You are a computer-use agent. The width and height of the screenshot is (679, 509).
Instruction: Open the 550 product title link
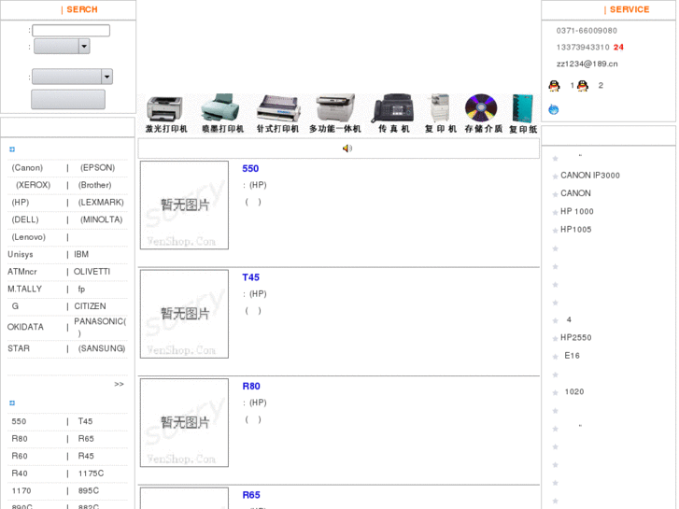250,168
